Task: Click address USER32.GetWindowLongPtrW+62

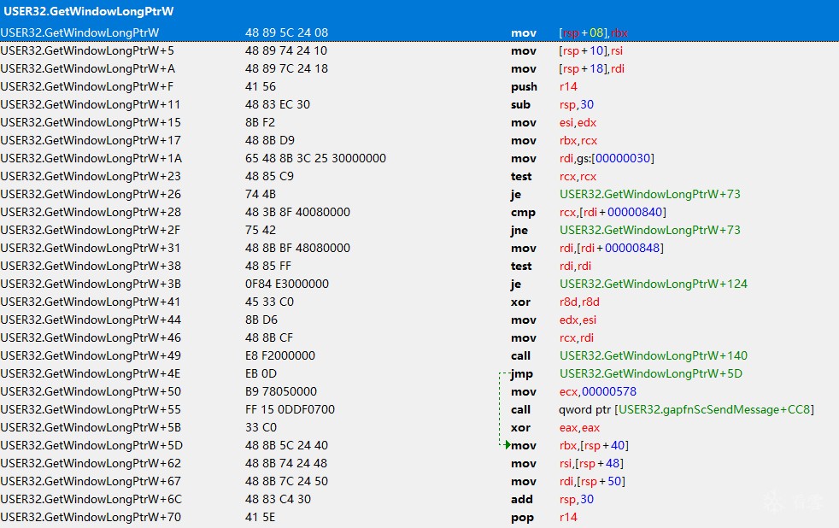Action: click(x=91, y=463)
